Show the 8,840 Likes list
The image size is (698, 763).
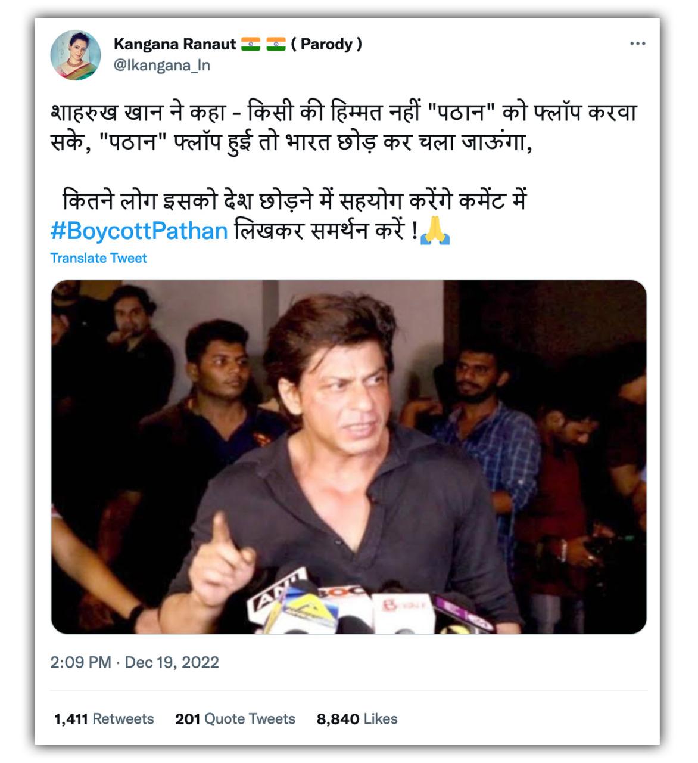click(x=357, y=719)
